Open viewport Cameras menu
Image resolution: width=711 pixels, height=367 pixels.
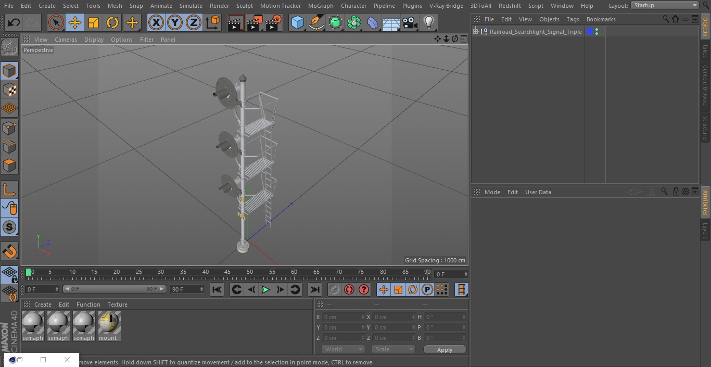[x=66, y=40]
